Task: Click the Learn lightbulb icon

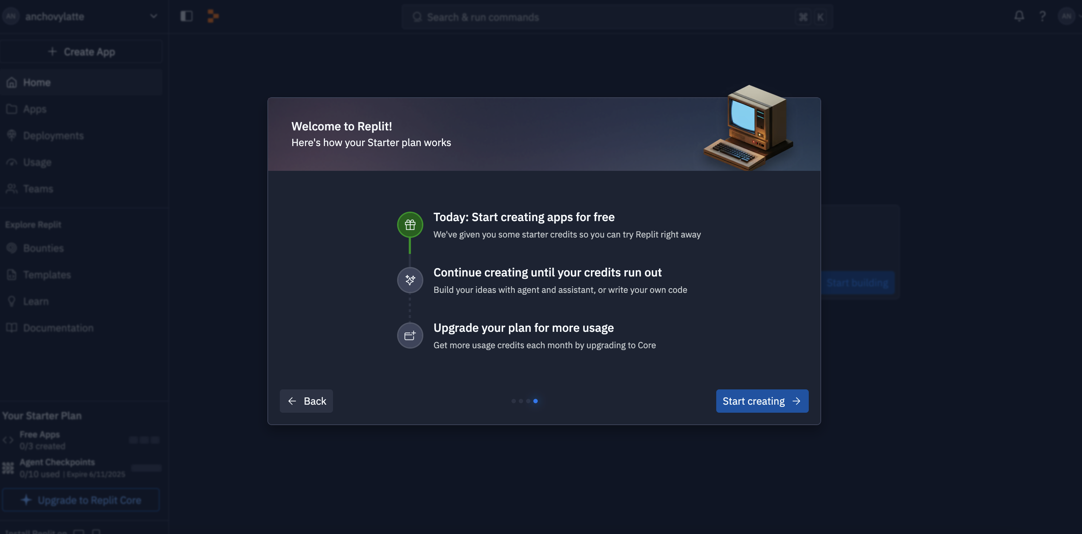Action: 11,302
